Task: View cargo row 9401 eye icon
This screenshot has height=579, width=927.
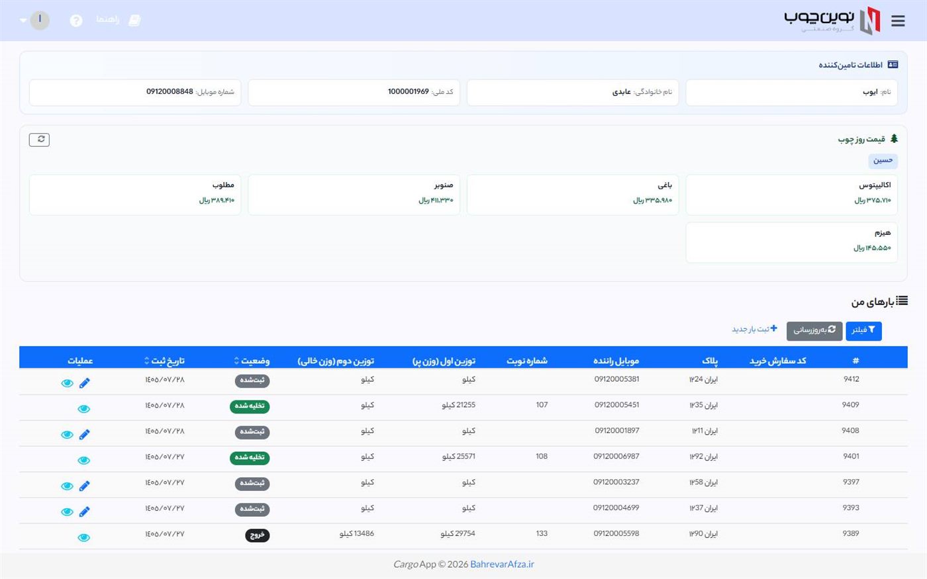Action: (83, 461)
